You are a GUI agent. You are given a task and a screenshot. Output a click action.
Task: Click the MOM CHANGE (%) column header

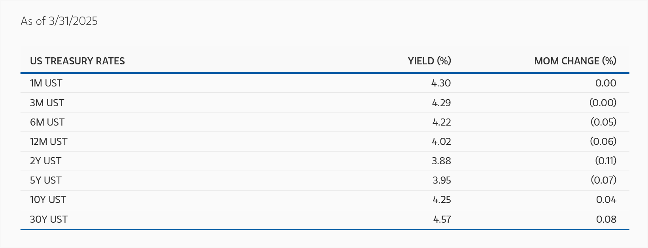575,61
